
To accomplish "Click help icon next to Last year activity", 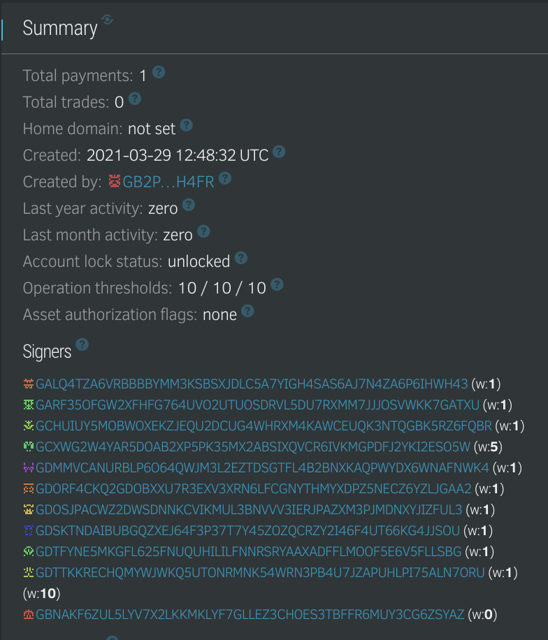I will (188, 205).
